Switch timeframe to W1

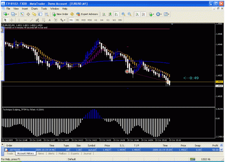[114, 20]
